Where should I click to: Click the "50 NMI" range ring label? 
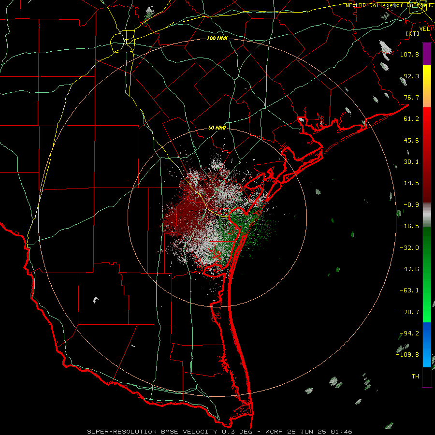tap(217, 128)
